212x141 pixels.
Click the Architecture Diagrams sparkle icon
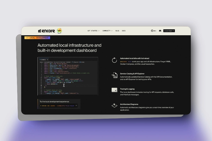(114, 105)
